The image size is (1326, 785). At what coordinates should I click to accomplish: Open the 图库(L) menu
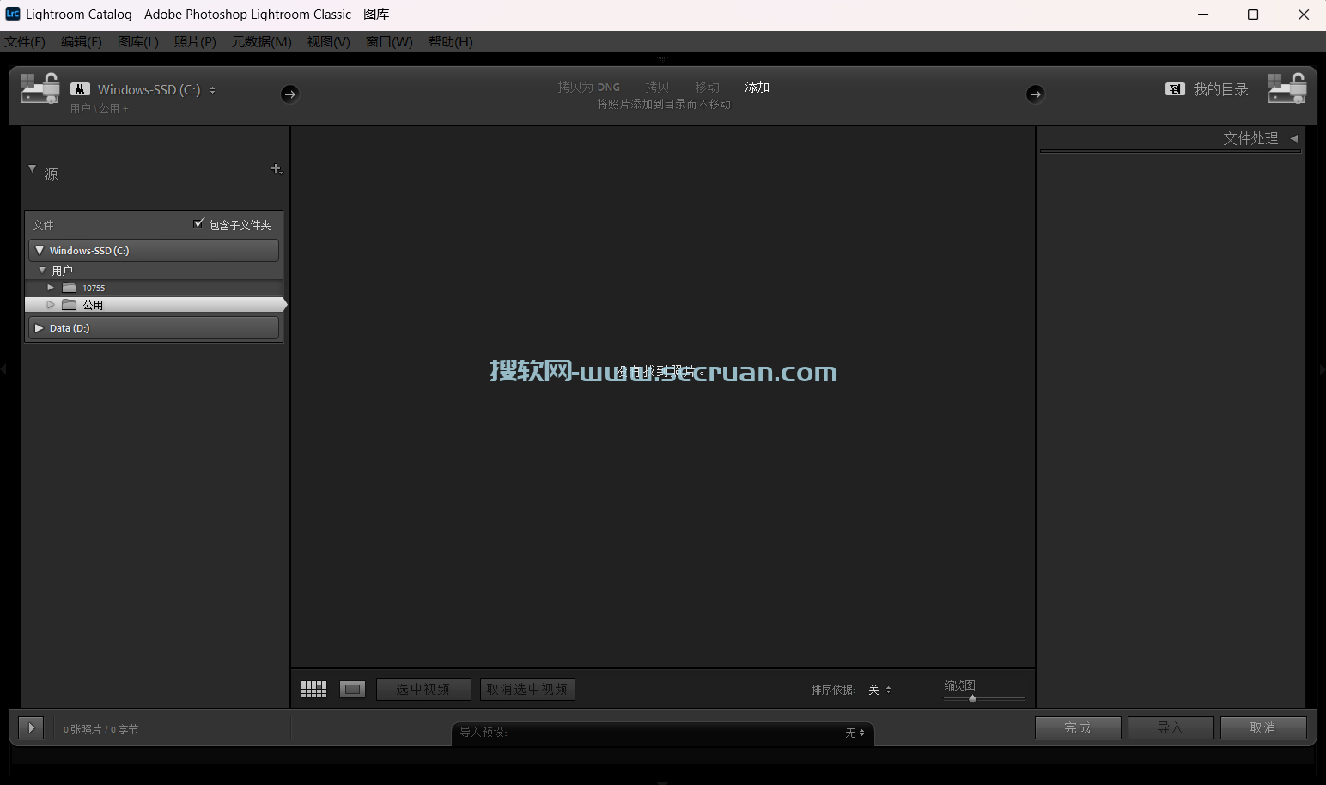pyautogui.click(x=137, y=41)
